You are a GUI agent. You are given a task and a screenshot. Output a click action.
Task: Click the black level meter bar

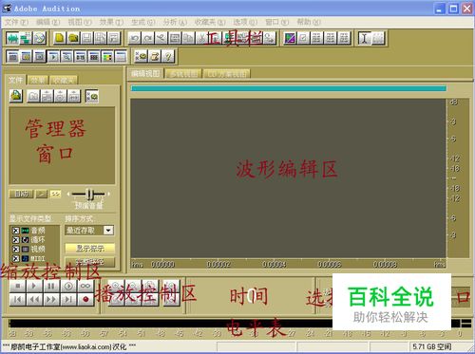point(235,324)
